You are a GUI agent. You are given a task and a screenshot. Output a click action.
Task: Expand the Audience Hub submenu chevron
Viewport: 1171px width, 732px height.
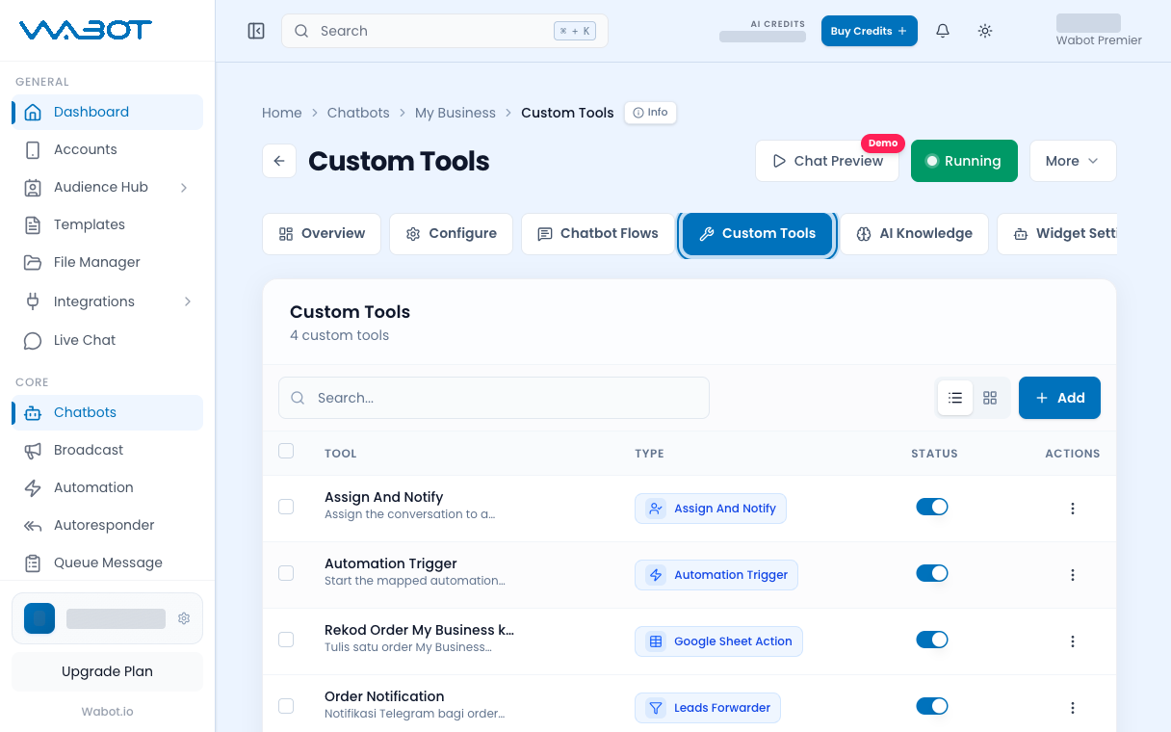click(x=184, y=187)
